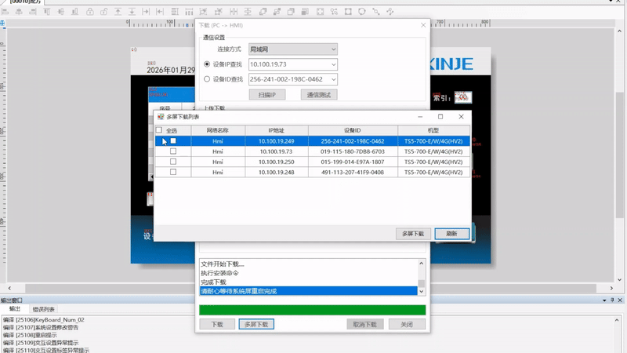Switch to the 输出 output tab
627x353 pixels.
[x=14, y=309]
